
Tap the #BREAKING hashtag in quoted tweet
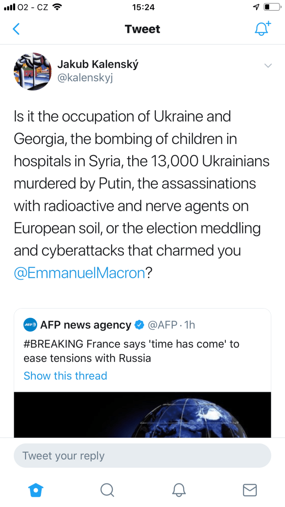pyautogui.click(x=54, y=344)
